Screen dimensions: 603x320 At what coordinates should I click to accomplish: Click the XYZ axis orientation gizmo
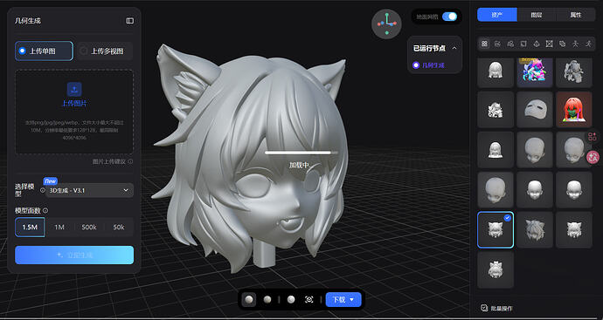tap(386, 24)
